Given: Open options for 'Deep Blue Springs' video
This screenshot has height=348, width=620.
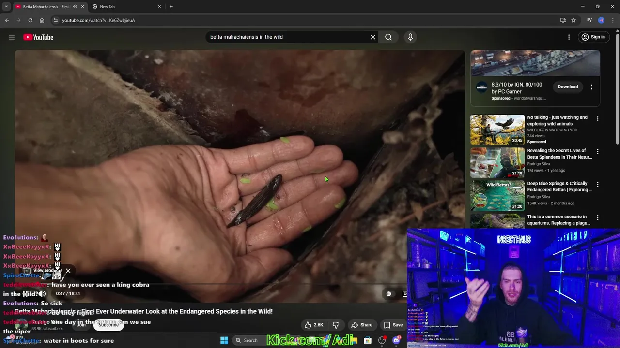Looking at the screenshot, I should coord(598,184).
